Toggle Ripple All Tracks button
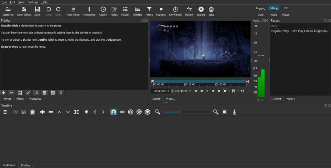This screenshot has width=331, height=168. [139, 112]
